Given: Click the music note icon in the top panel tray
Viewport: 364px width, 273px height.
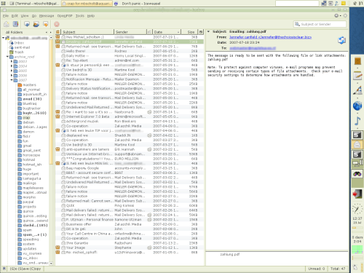Looking at the screenshot, I should click(x=336, y=4).
